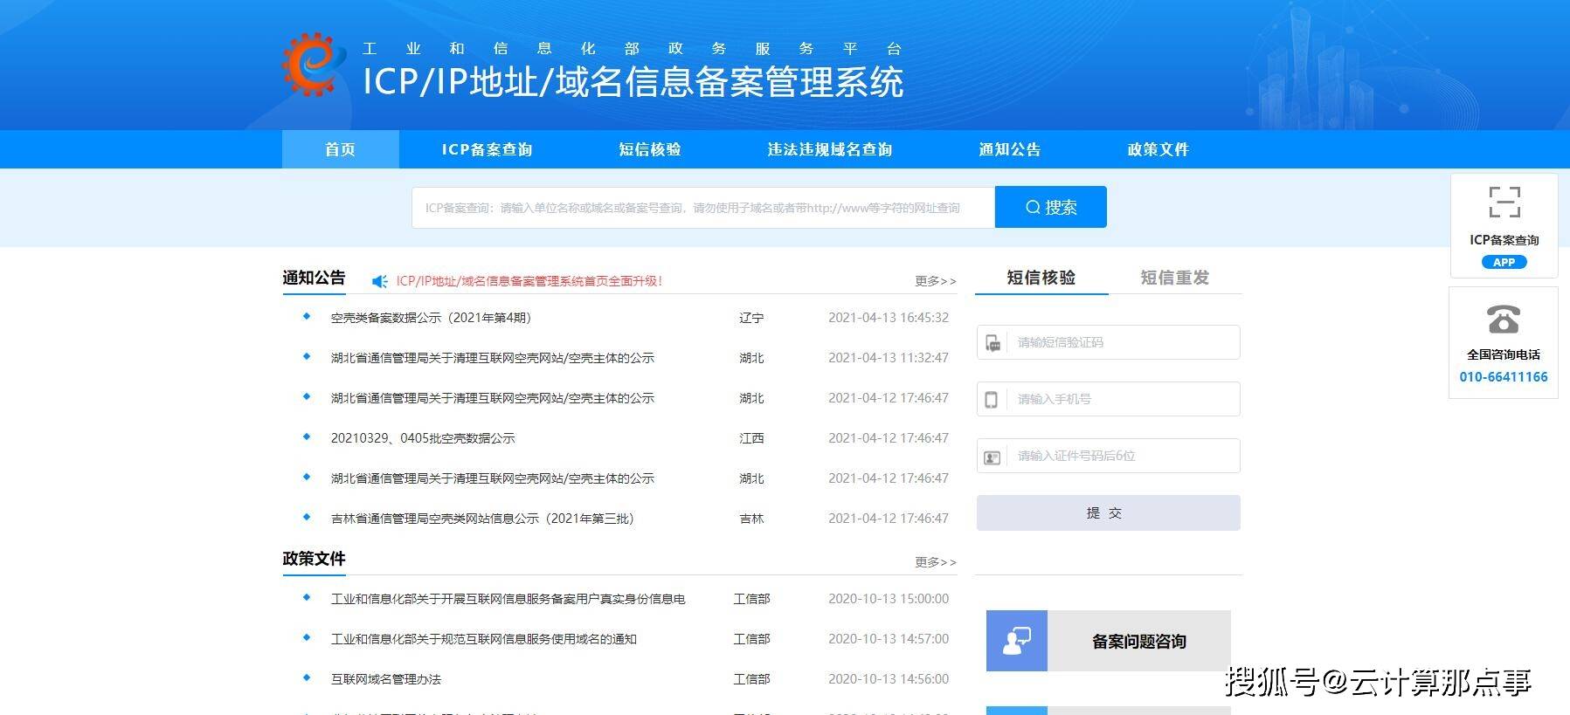Switch to the 短信重发 tab

point(1174,278)
